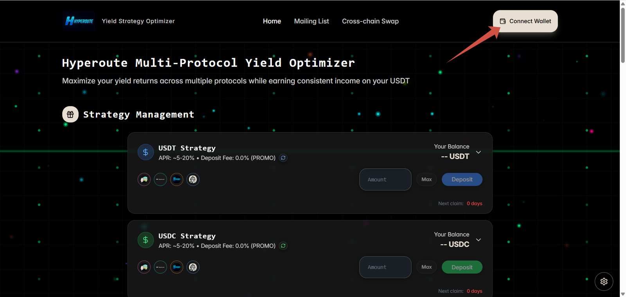Click Max in the USDC Strategy card
This screenshot has height=297, width=626.
pos(426,267)
